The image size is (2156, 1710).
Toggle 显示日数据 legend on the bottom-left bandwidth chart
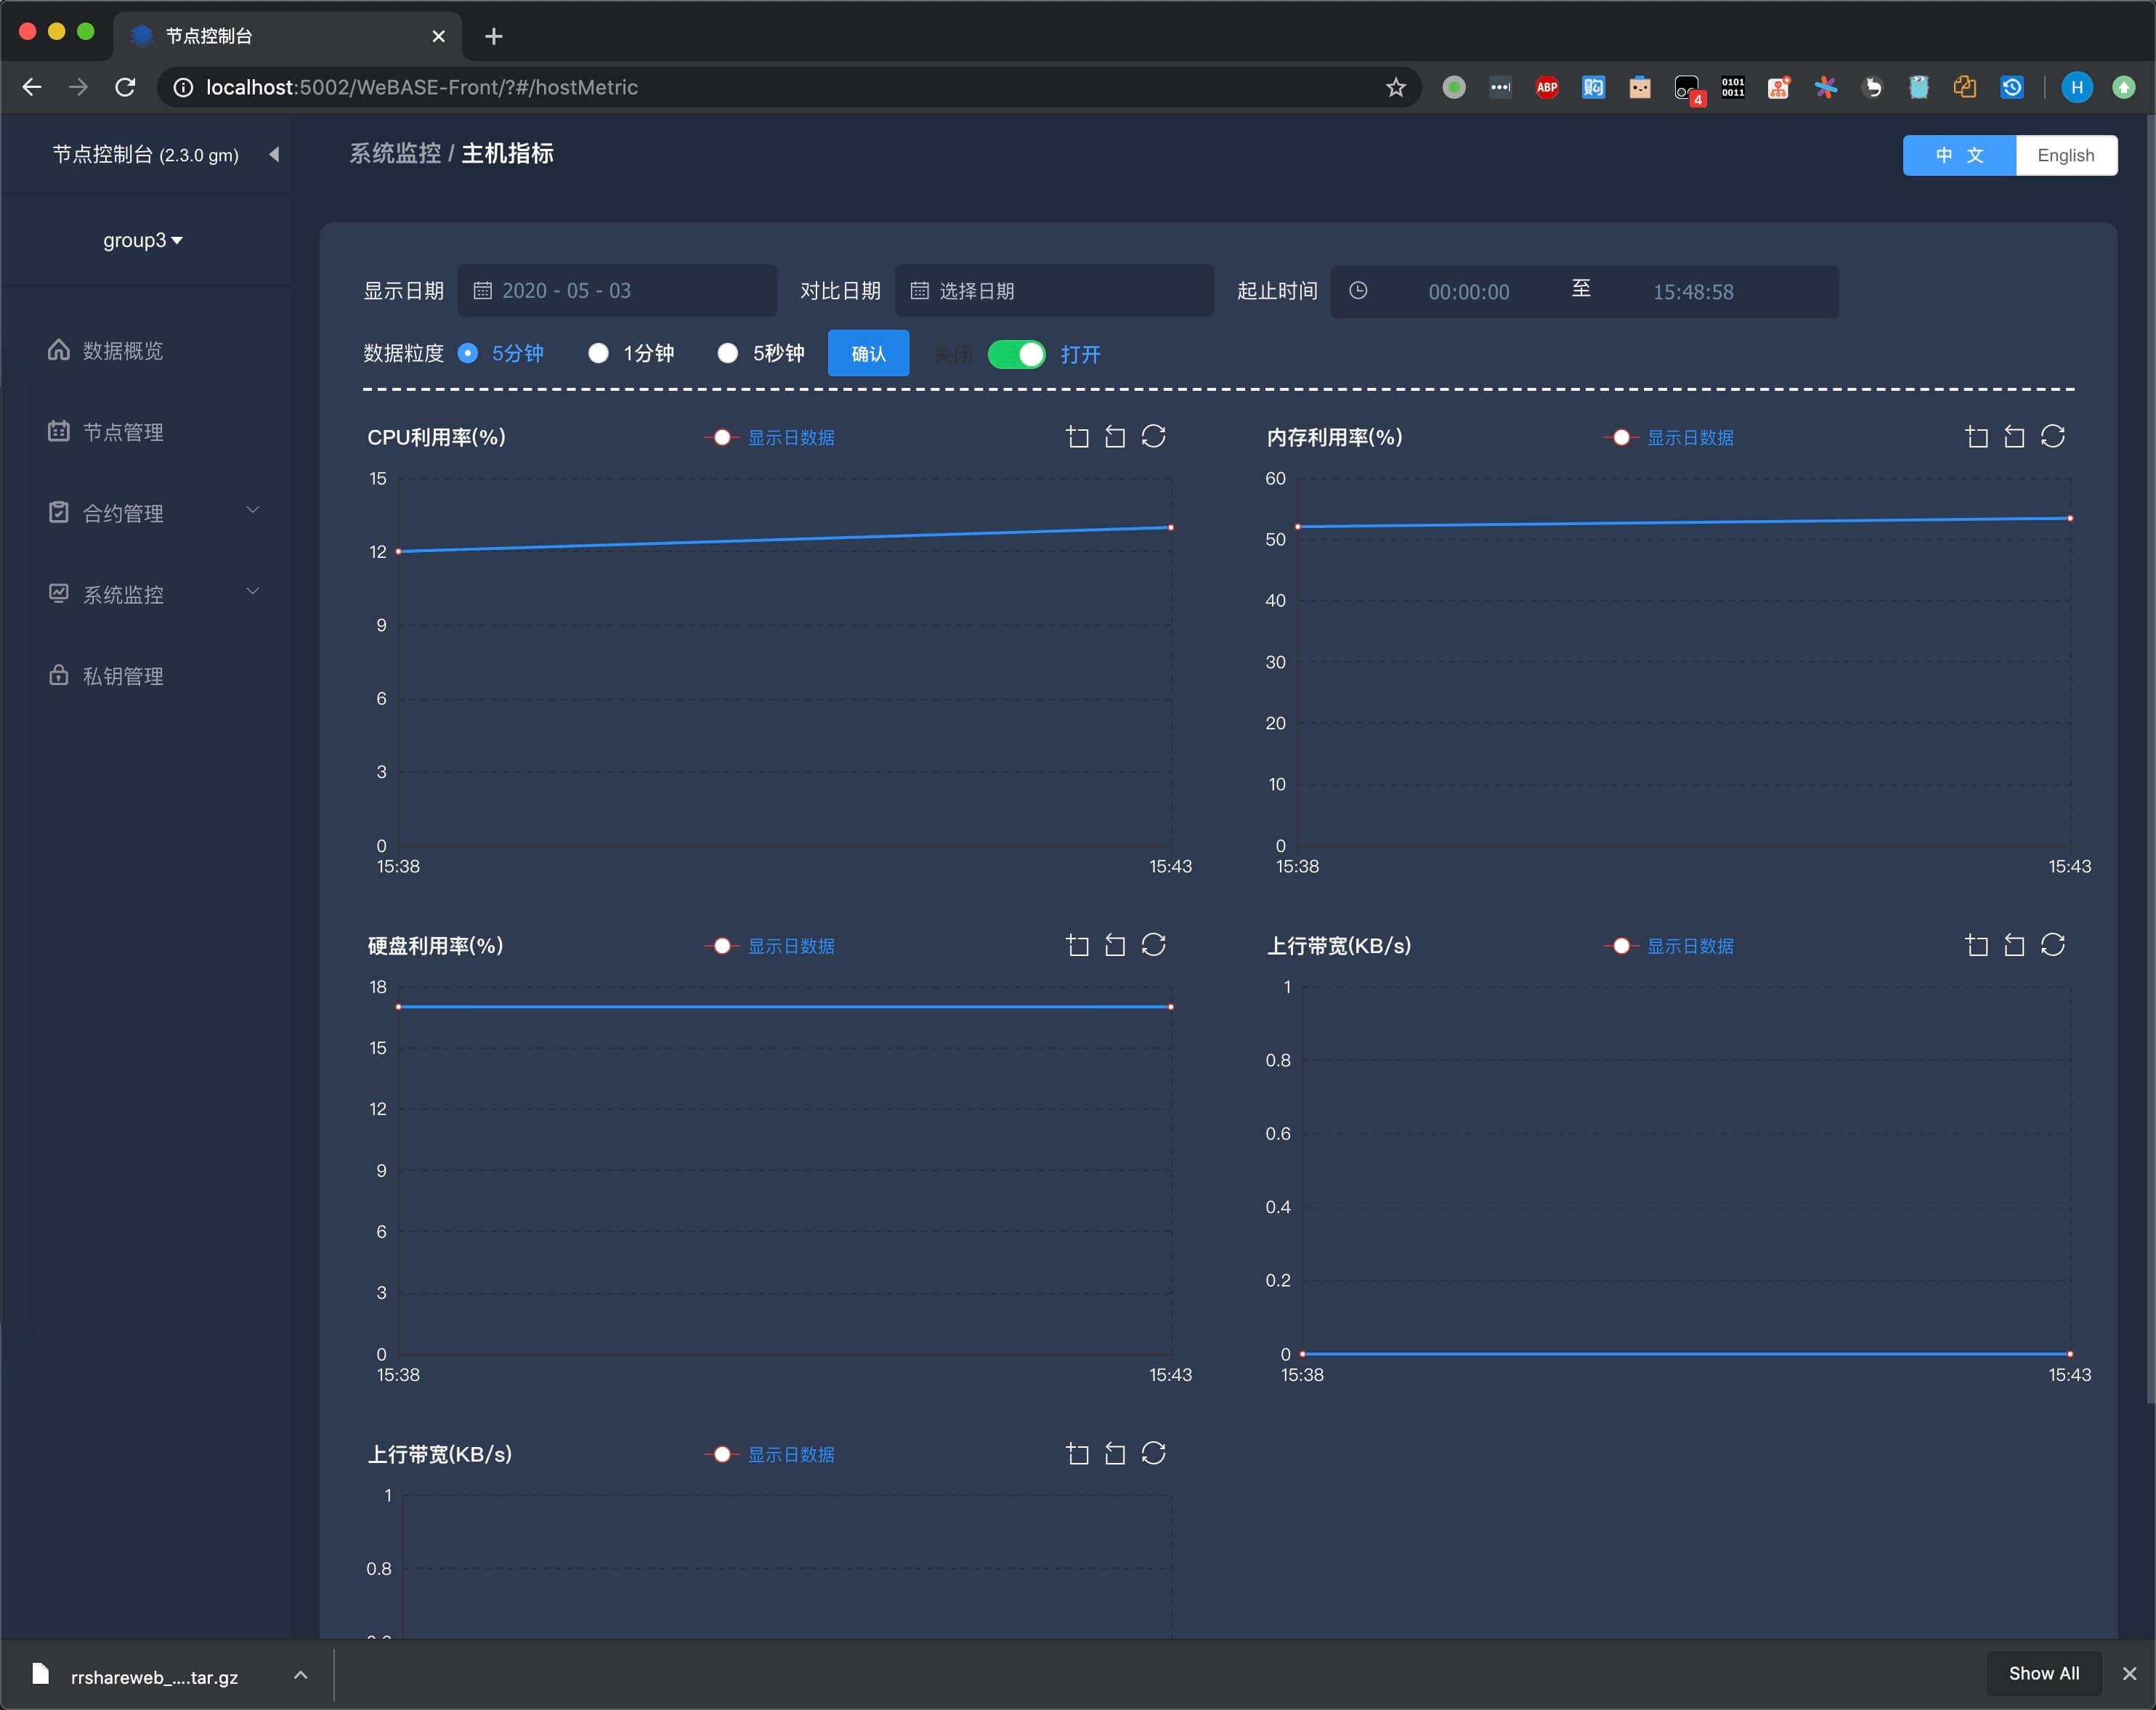tap(770, 1454)
